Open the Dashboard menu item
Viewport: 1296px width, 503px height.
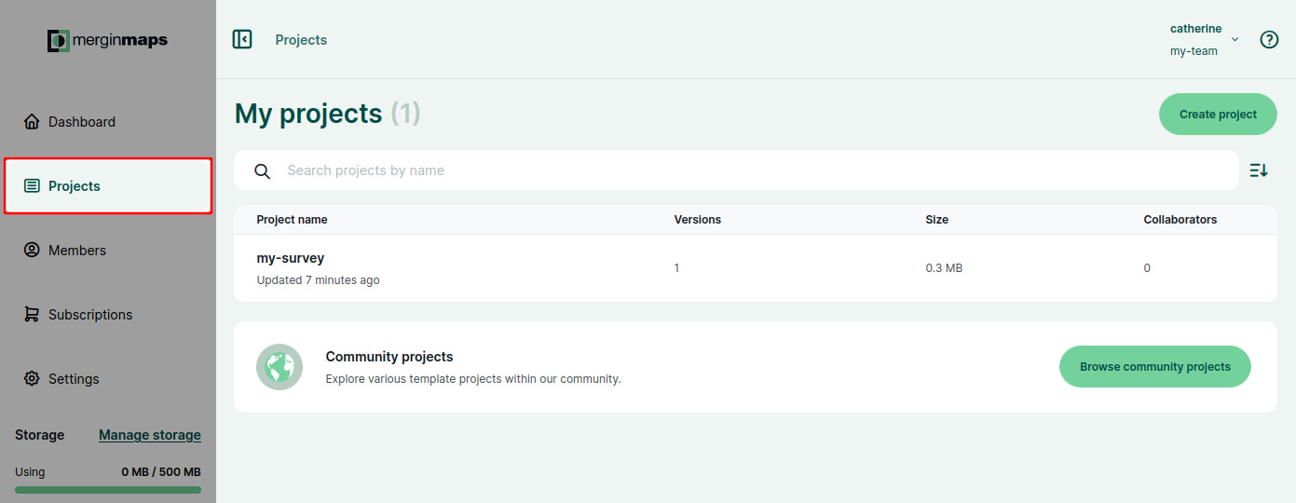tap(108, 122)
